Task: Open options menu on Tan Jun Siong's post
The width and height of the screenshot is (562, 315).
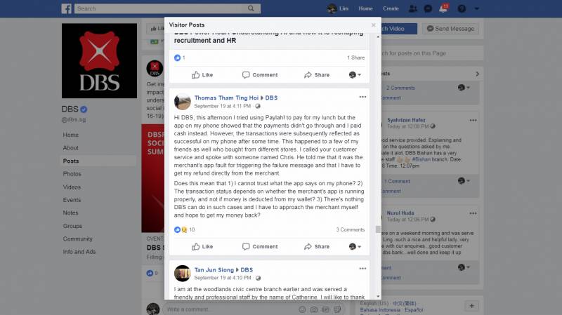Action: pos(362,269)
